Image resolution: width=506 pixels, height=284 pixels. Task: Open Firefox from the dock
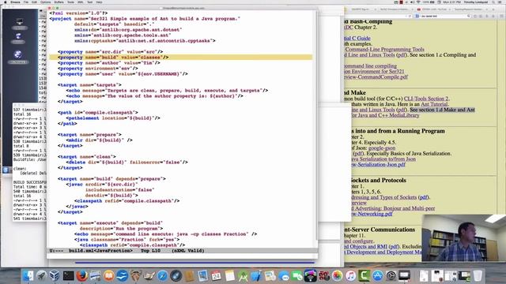[x=82, y=276]
